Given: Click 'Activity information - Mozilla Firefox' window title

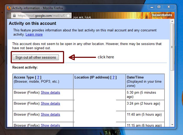Looking at the screenshot, I should click(38, 8).
